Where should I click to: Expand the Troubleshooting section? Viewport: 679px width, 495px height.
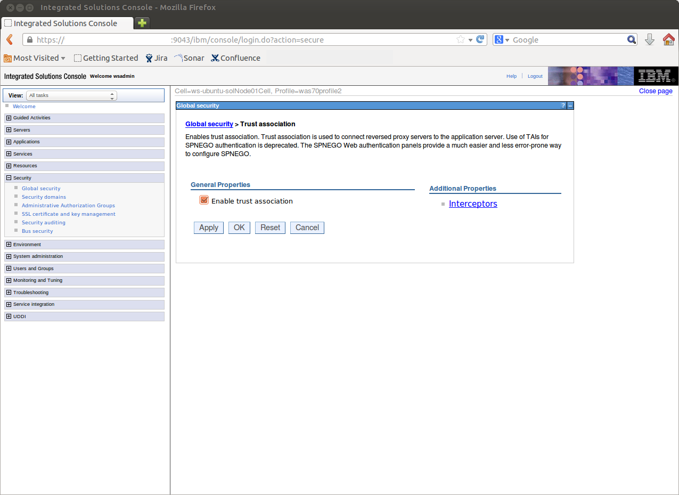pos(9,293)
